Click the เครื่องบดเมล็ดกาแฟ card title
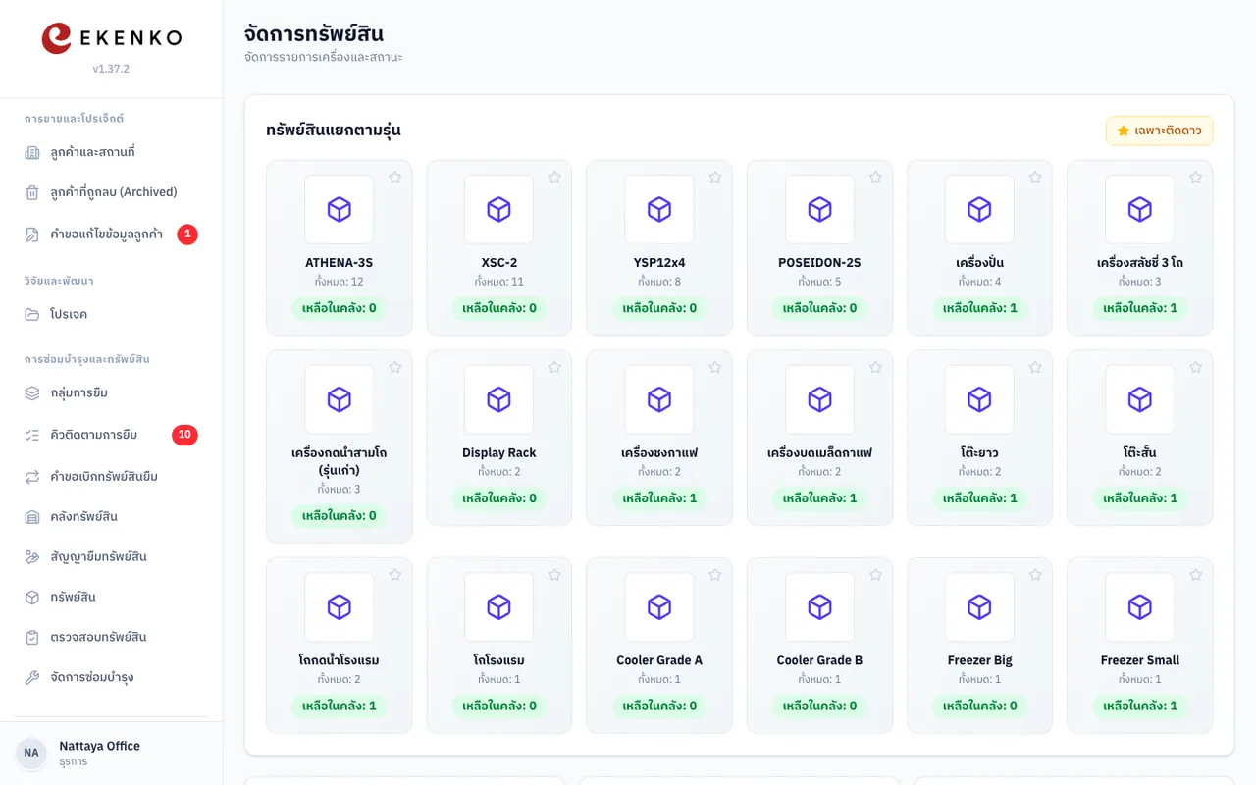This screenshot has height=785, width=1256. pos(819,453)
